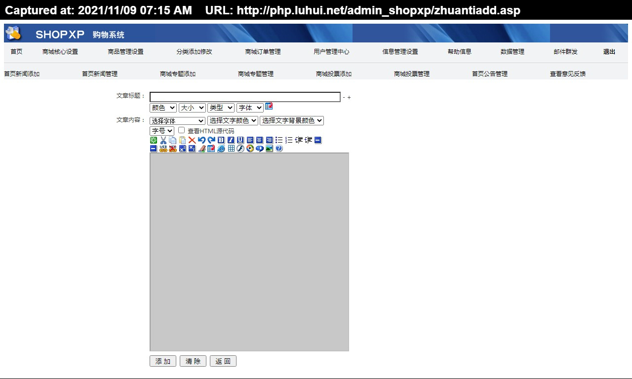
Task: Redo with the blue forward arrow icon
Action: coord(211,140)
